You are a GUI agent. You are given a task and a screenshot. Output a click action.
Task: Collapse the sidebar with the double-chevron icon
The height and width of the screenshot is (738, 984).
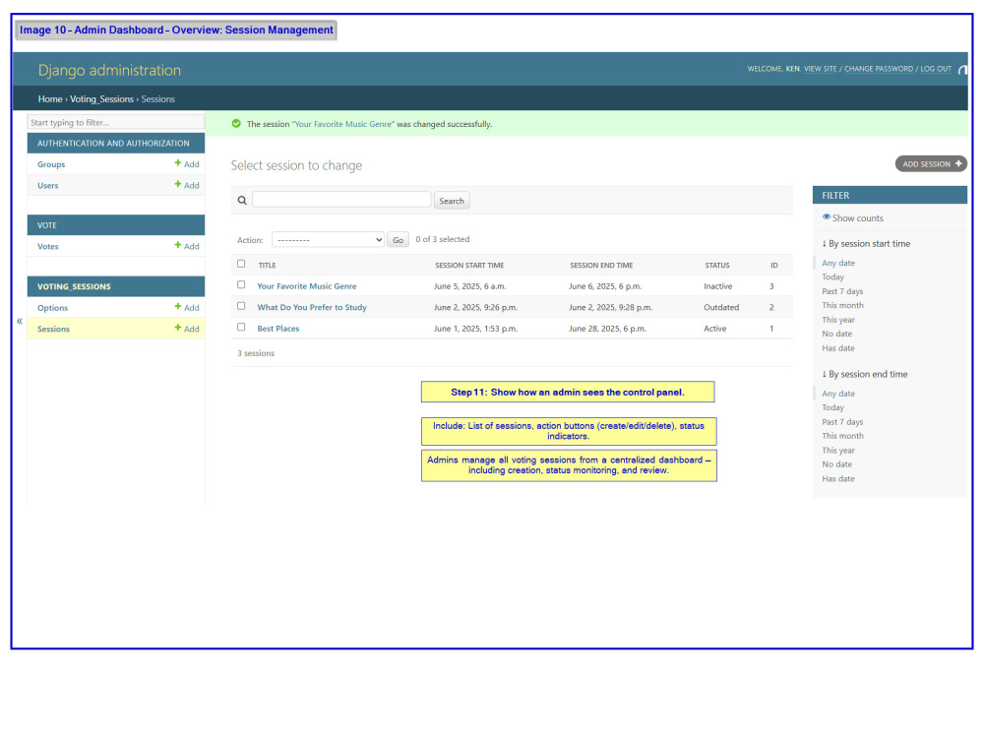click(20, 322)
